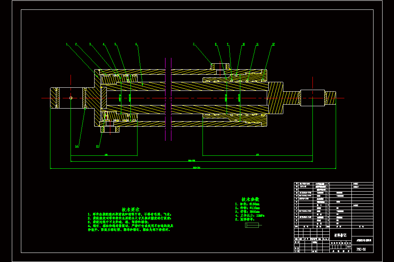Image resolution: width=394 pixels, height=262 pixels.
Task: Click the lower port fitting on cylinder
Action: [x=110, y=129]
